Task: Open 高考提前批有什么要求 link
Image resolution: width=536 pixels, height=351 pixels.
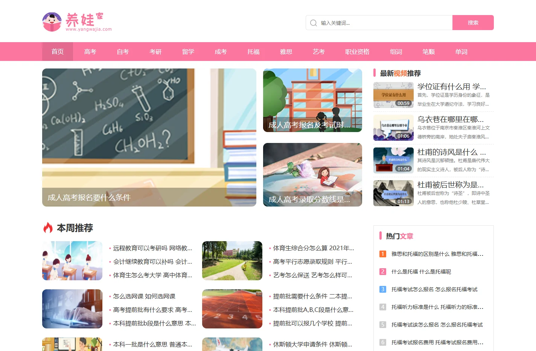Action: (152, 310)
